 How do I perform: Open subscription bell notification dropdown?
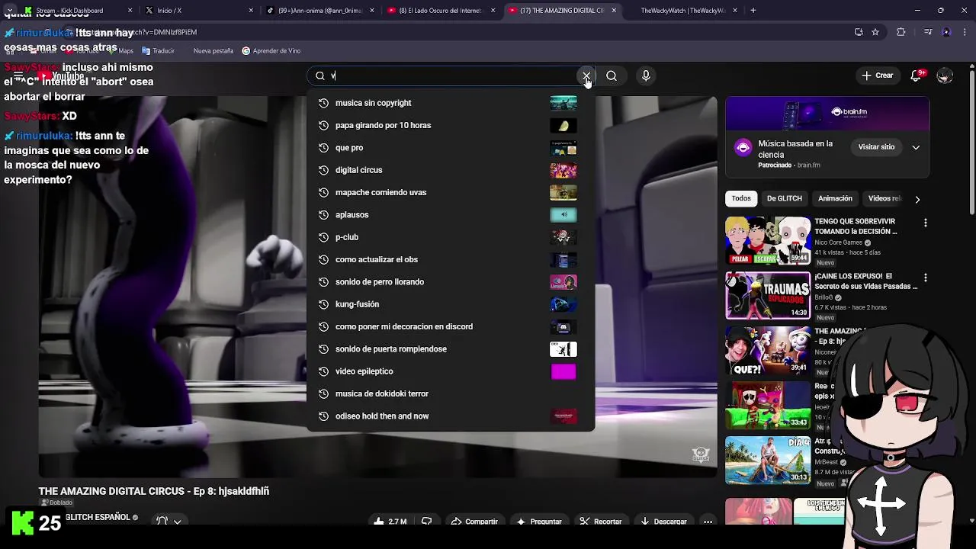(x=169, y=521)
